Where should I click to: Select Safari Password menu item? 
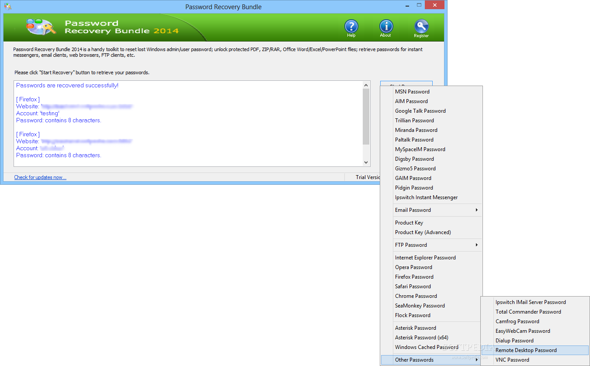coord(432,287)
